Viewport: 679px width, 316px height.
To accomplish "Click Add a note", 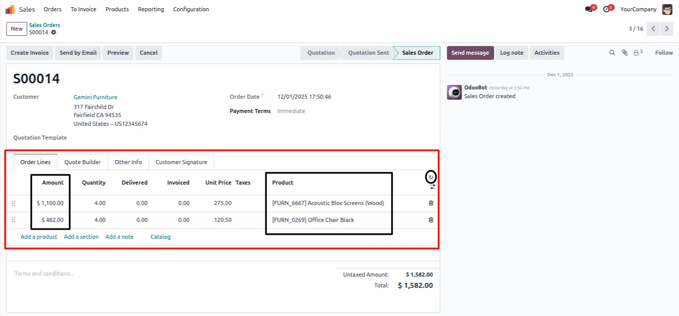I will [x=119, y=237].
